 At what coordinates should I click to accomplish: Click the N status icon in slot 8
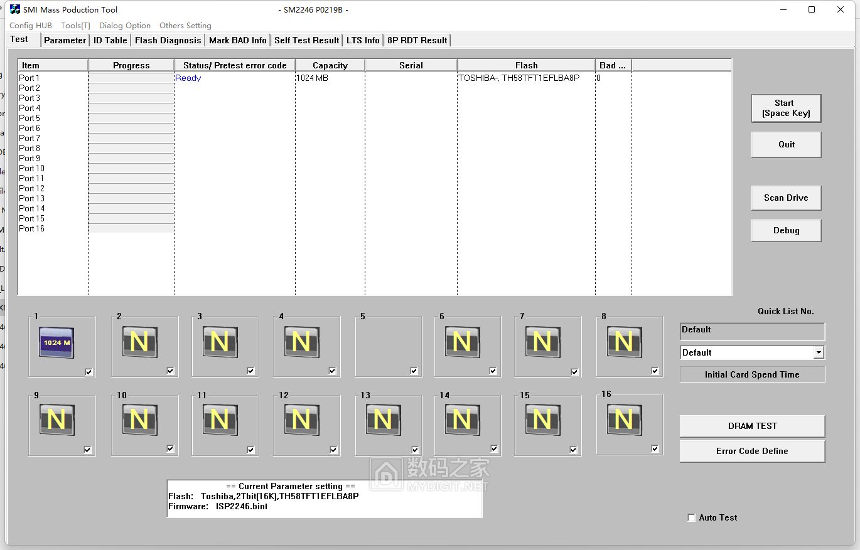tap(624, 342)
